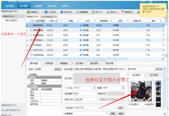Uncheck the checkbox in row 1 (M030)

(31, 25)
